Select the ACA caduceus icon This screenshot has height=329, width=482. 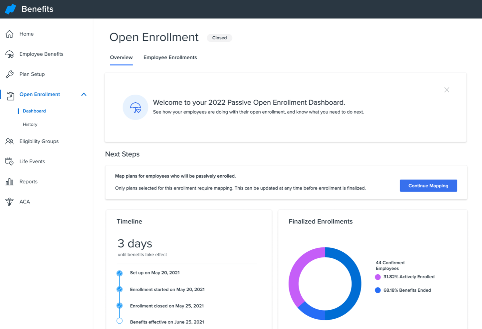tap(9, 201)
